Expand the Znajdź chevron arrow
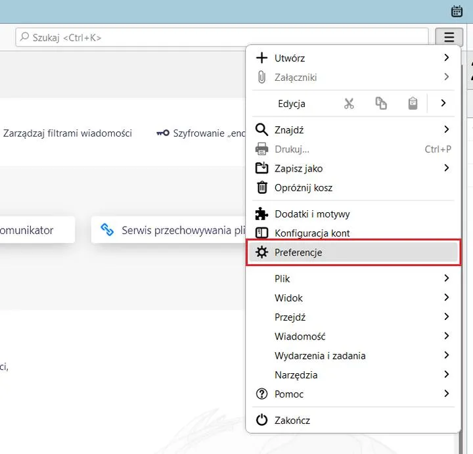Image resolution: width=473 pixels, height=454 pixels. 447,129
